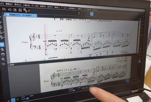Toggle the highlighted pencil edit mode button
The height and width of the screenshot is (102, 151).
coord(92,14)
